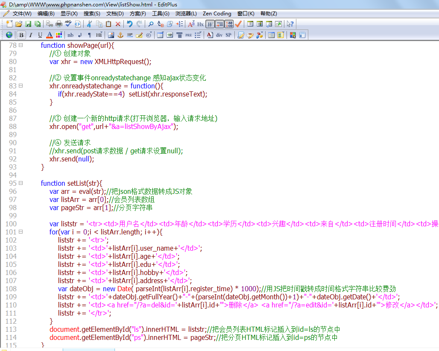Toggle Underline HTML formatting
Viewport: 439px width, 351px height.
[40, 35]
